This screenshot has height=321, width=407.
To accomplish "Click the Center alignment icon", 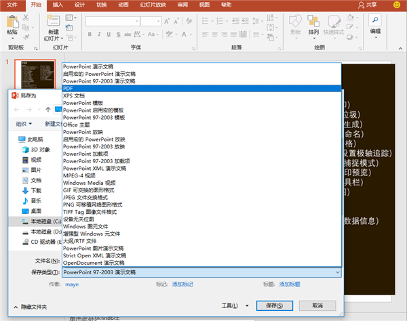I will pyautogui.click(x=214, y=34).
